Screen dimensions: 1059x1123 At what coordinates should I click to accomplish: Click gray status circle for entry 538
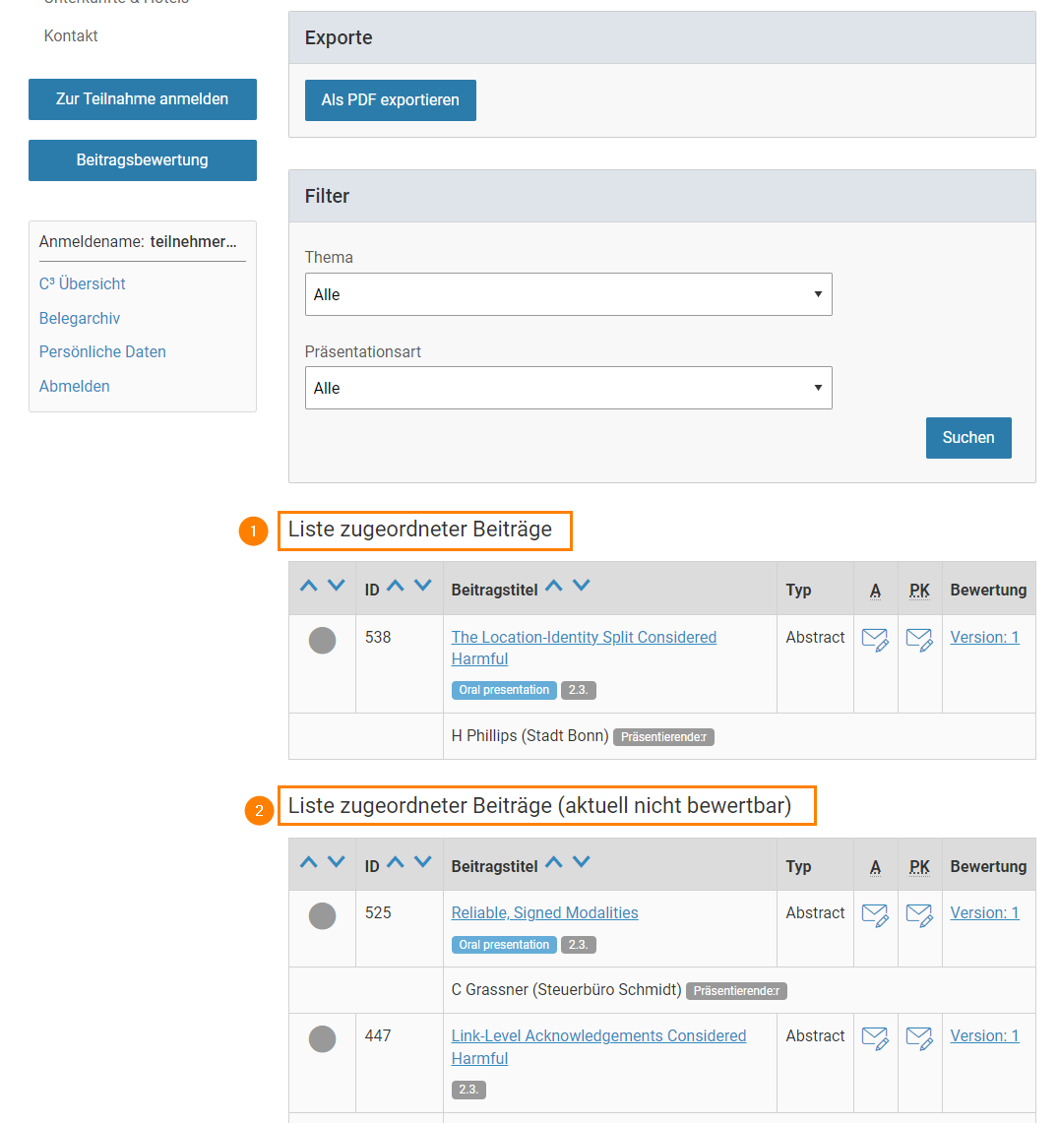tap(322, 641)
